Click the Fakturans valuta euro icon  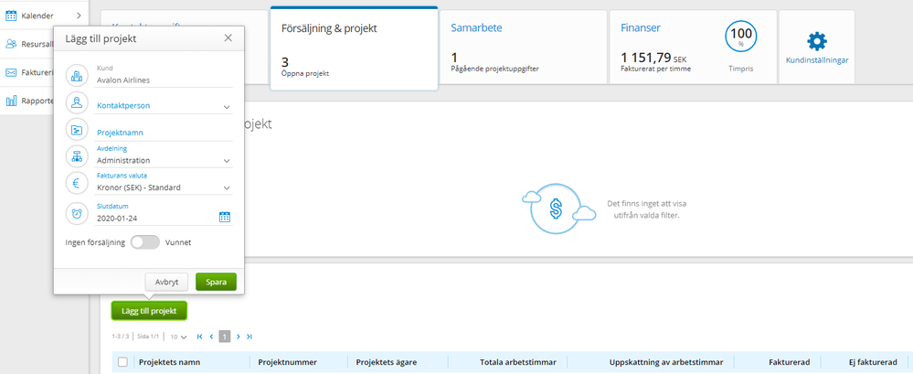[77, 183]
